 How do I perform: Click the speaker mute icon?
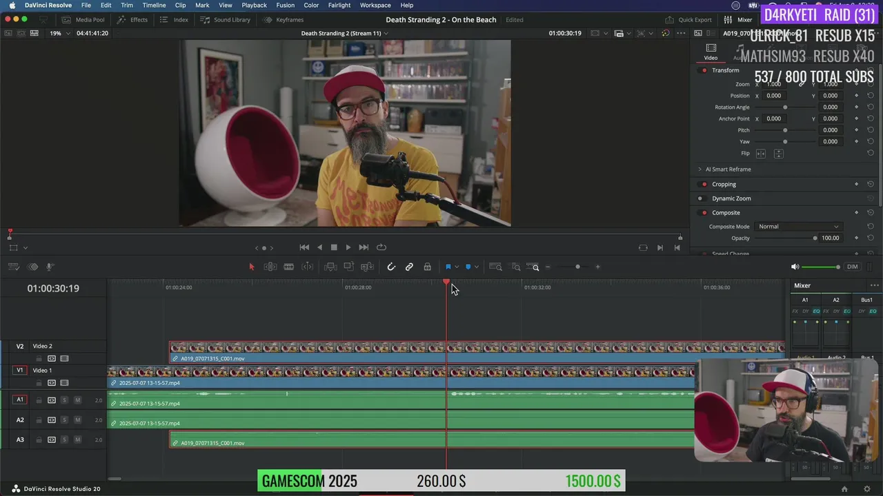pyautogui.click(x=795, y=267)
